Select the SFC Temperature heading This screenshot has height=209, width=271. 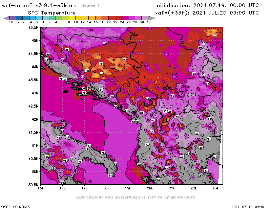(x=52, y=13)
